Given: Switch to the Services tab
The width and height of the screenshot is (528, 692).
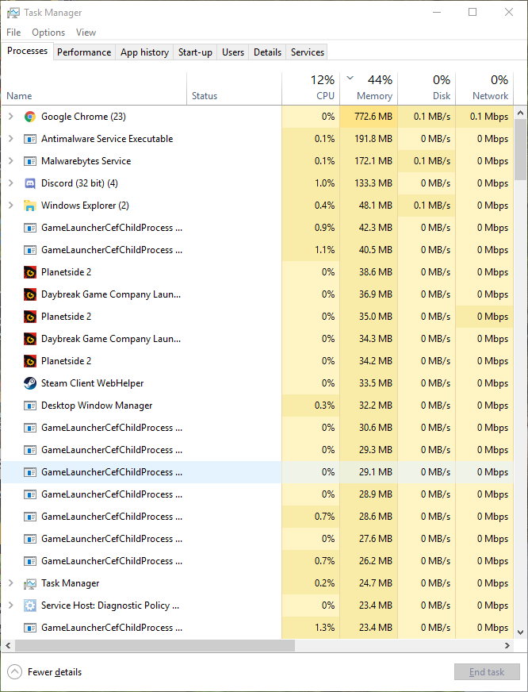Looking at the screenshot, I should 307,52.
